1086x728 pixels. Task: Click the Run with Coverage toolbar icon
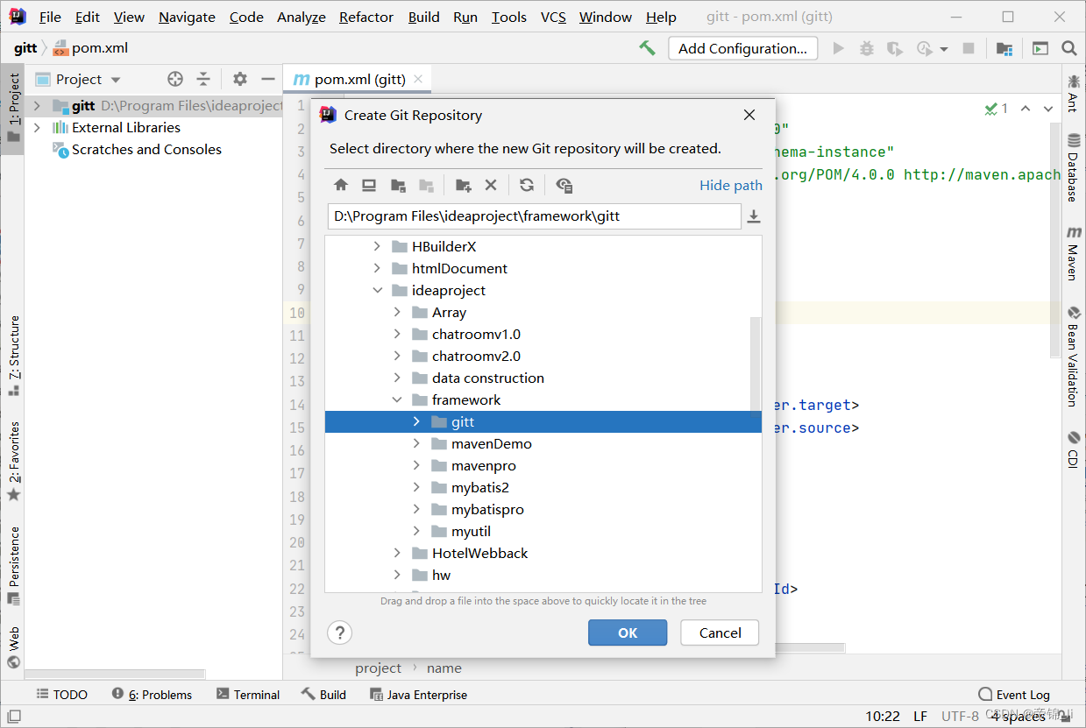click(894, 48)
